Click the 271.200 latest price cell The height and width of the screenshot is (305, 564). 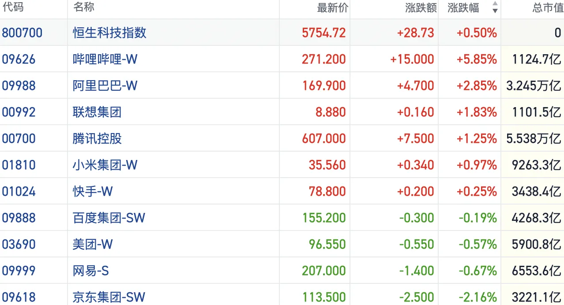[x=323, y=59]
